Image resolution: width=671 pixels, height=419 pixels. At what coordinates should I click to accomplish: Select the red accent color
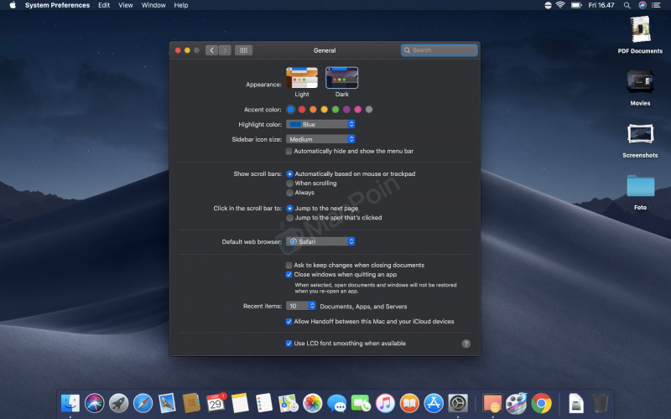(302, 110)
